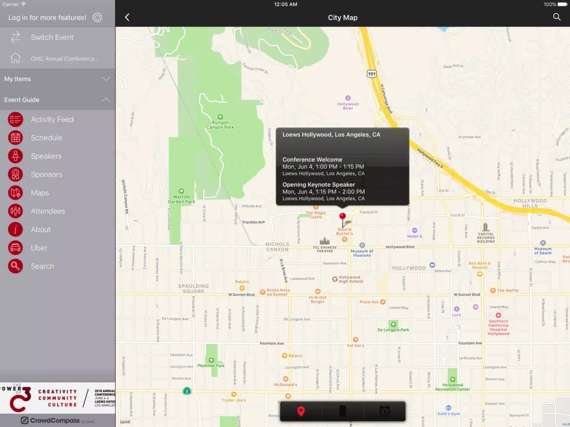Select the De Longpre Park marker
The width and height of the screenshot is (570, 427).
point(393,324)
